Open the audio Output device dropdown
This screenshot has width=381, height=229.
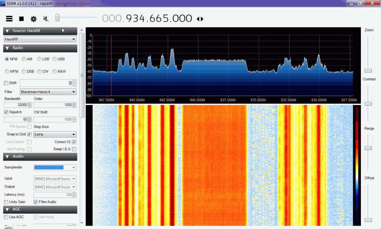pyautogui.click(x=55, y=186)
